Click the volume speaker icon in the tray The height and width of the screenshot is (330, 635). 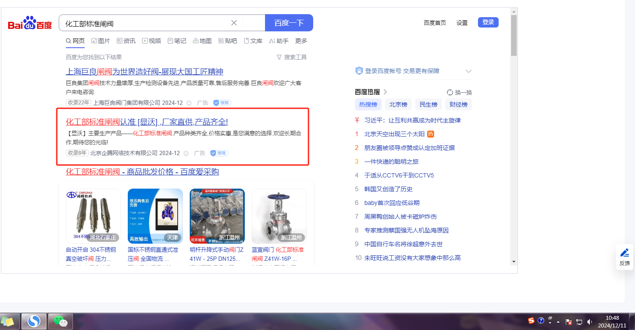[x=589, y=321]
